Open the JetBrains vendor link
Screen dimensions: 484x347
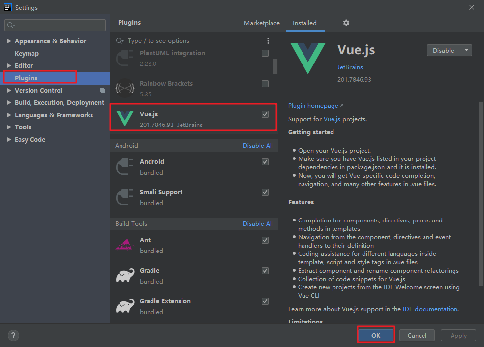(350, 67)
